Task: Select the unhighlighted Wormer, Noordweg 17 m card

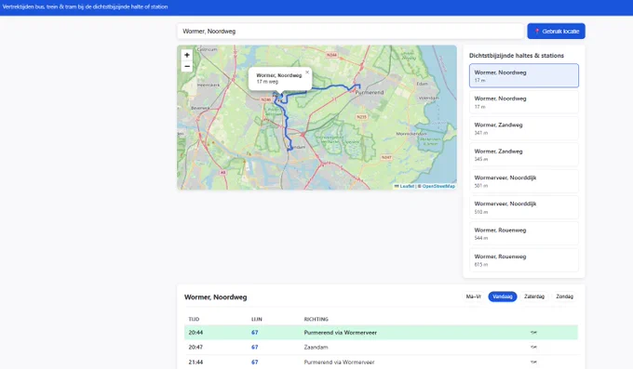Action: pyautogui.click(x=523, y=102)
